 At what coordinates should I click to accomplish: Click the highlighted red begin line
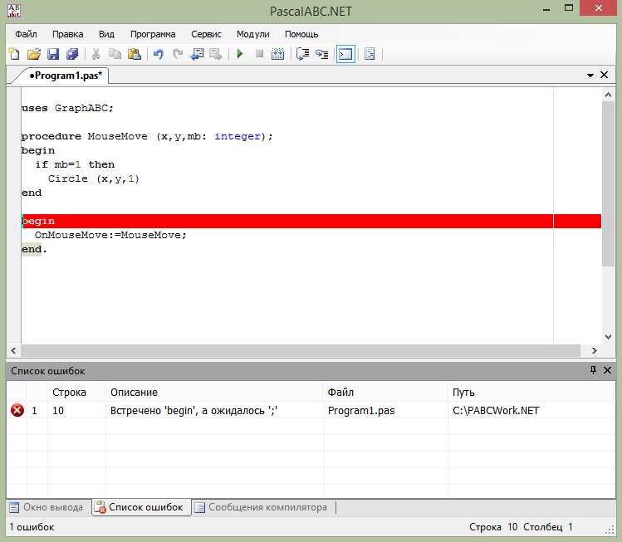pyautogui.click(x=311, y=222)
